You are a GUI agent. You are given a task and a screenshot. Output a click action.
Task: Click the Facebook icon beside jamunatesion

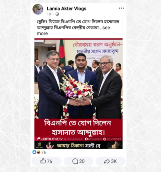point(86,139)
